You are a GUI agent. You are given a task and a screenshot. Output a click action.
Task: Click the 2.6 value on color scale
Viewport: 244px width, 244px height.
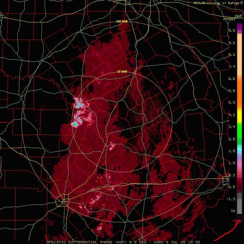click(x=232, y=139)
